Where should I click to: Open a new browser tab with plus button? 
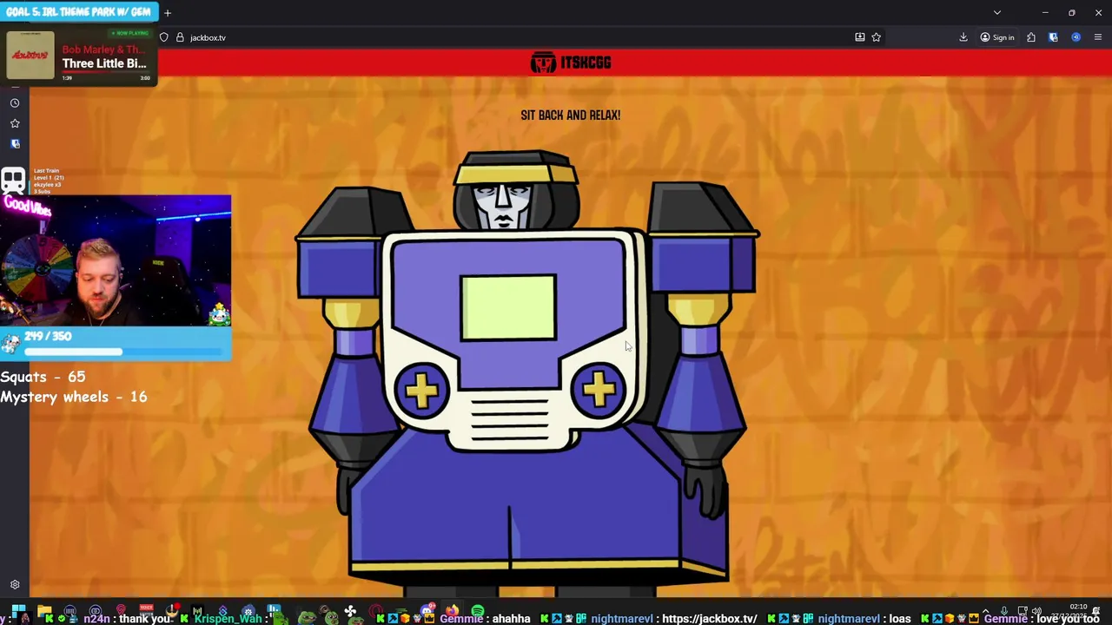pyautogui.click(x=168, y=12)
